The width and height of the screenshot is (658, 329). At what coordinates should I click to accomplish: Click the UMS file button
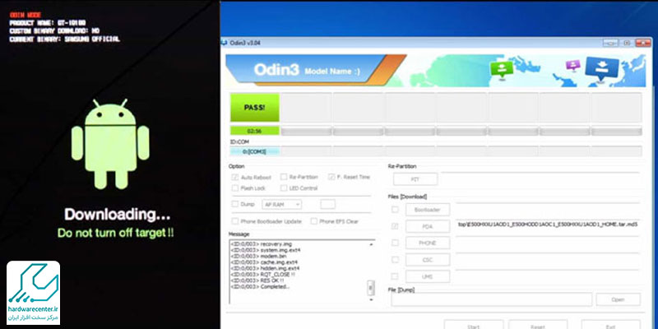[428, 276]
